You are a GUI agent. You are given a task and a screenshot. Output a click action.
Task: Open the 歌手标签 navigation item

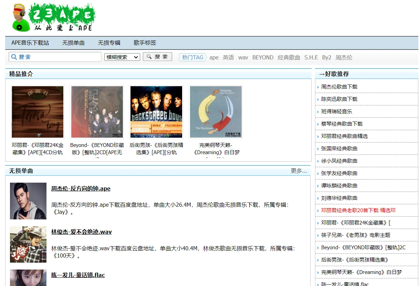(x=145, y=43)
